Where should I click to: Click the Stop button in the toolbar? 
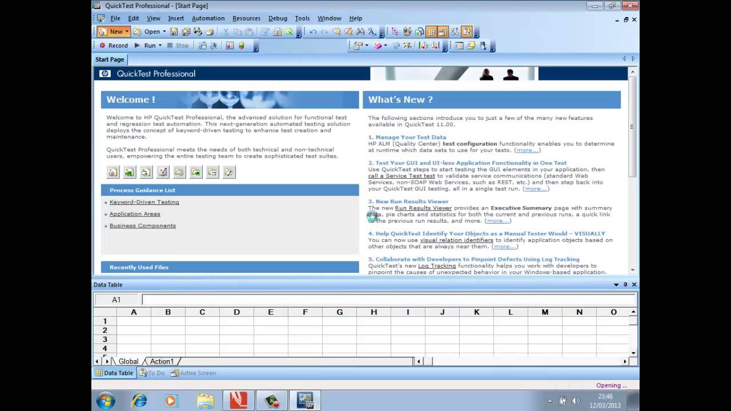tap(178, 46)
